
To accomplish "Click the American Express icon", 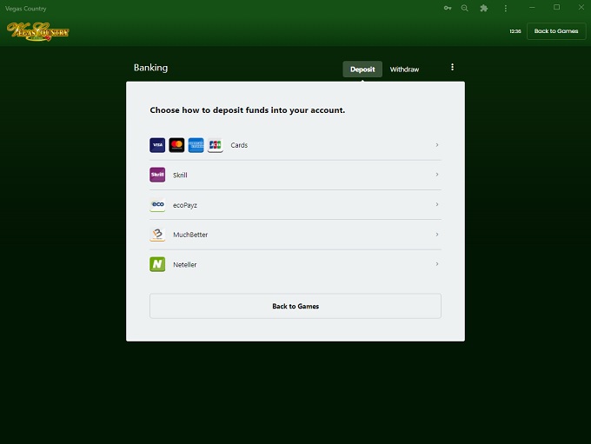I will (196, 145).
